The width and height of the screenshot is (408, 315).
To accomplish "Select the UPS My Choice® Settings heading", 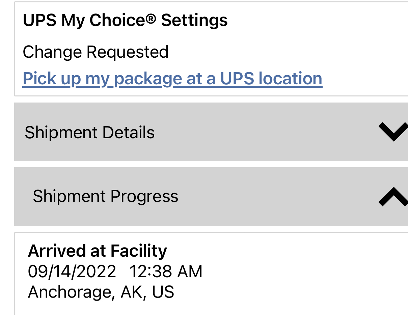I will (x=125, y=20).
